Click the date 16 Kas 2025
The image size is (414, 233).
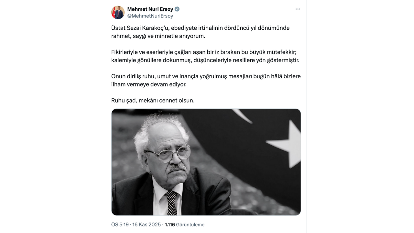(x=147, y=225)
